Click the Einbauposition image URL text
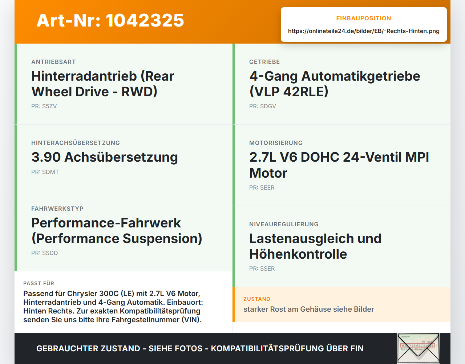 click(364, 31)
